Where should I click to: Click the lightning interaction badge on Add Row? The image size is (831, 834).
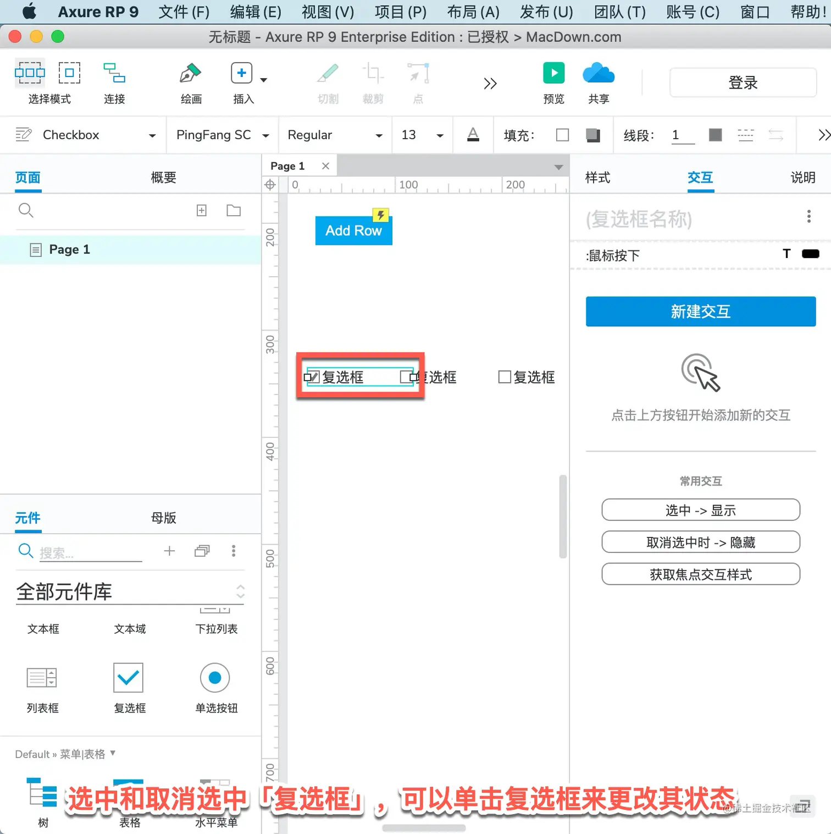pyautogui.click(x=381, y=215)
